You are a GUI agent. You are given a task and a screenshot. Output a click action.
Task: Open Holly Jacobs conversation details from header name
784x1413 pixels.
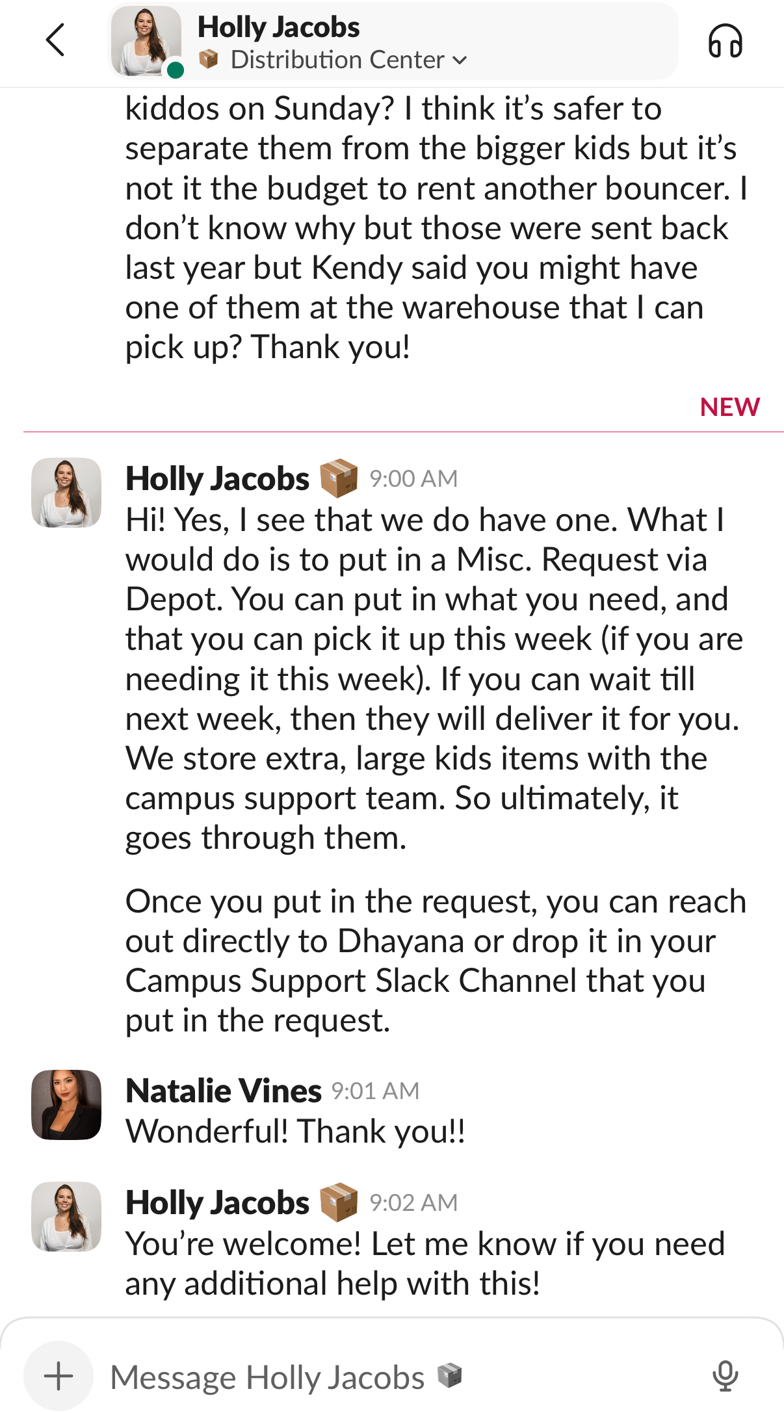click(278, 27)
